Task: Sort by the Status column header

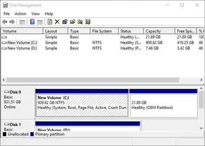Action: coord(131,31)
